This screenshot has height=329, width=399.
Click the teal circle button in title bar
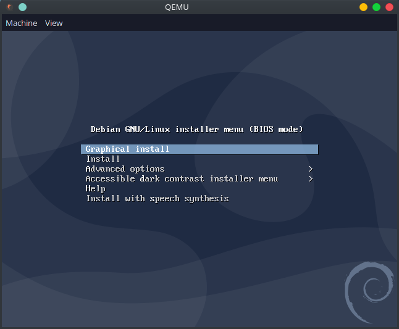(22, 7)
